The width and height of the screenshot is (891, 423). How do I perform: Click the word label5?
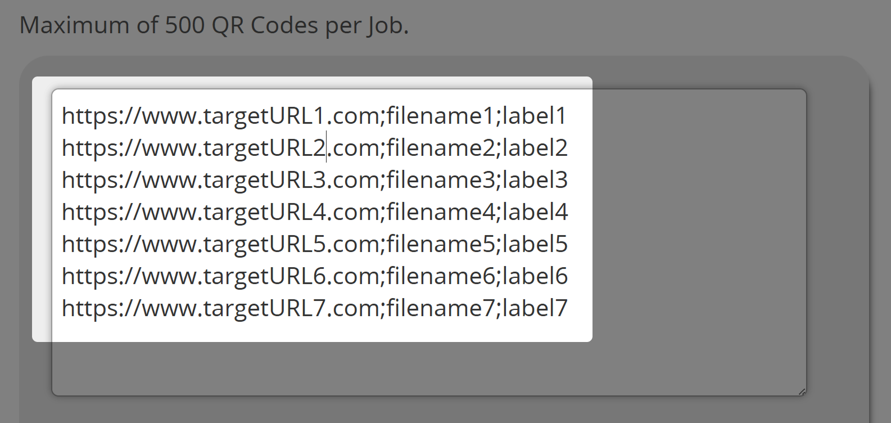pos(534,244)
